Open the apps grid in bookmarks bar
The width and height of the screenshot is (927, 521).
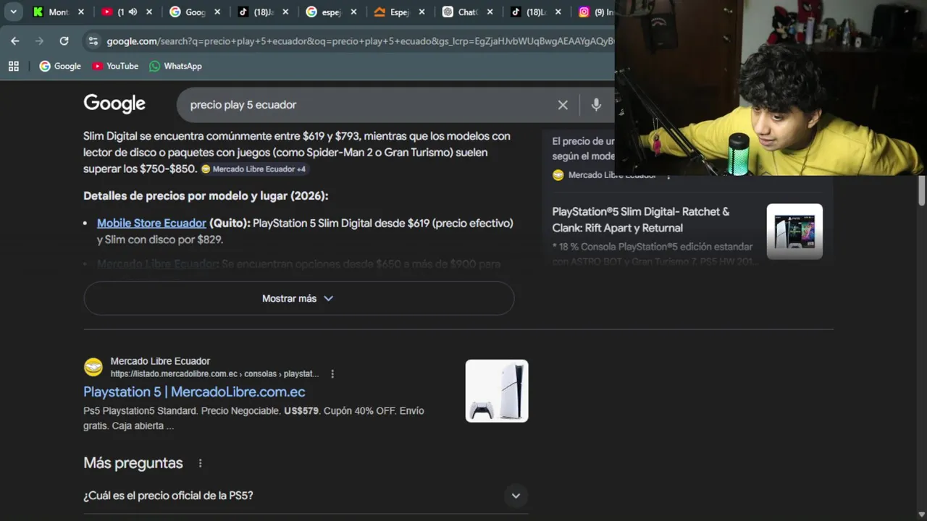point(13,66)
